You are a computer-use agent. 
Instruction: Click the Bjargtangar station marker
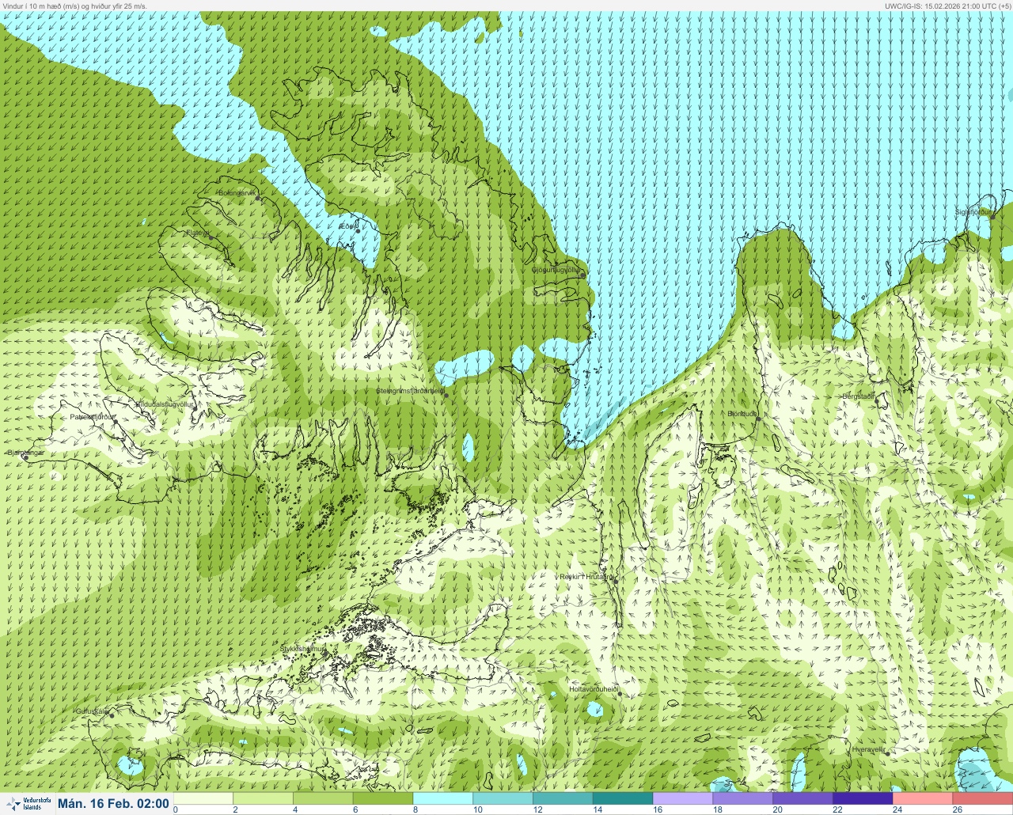tap(26, 457)
